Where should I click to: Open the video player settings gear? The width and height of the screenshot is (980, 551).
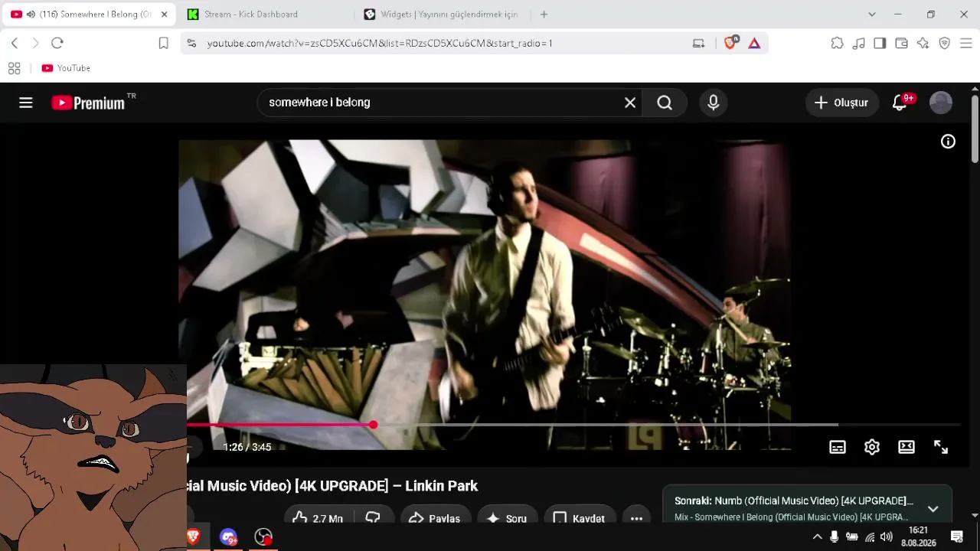pyautogui.click(x=872, y=447)
